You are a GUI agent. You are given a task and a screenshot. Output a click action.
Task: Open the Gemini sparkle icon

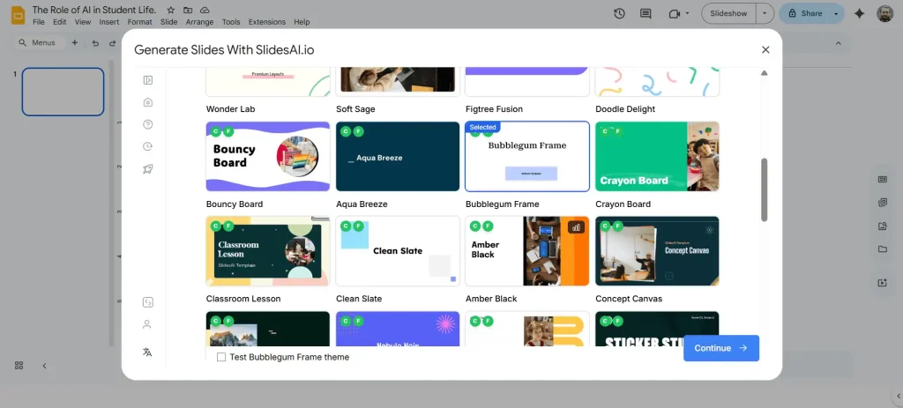pyautogui.click(x=859, y=13)
